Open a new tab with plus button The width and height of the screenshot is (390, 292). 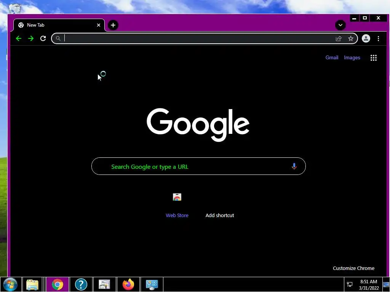click(113, 25)
